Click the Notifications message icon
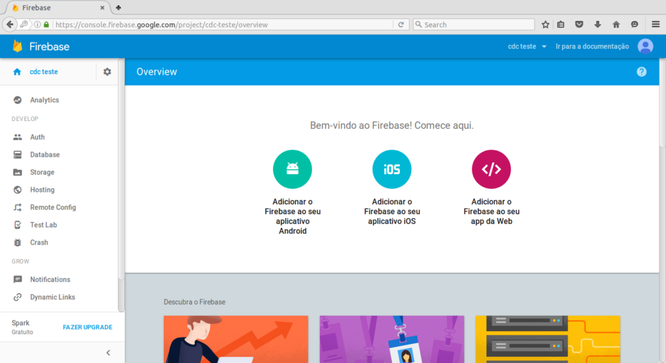The image size is (666, 363). point(18,279)
